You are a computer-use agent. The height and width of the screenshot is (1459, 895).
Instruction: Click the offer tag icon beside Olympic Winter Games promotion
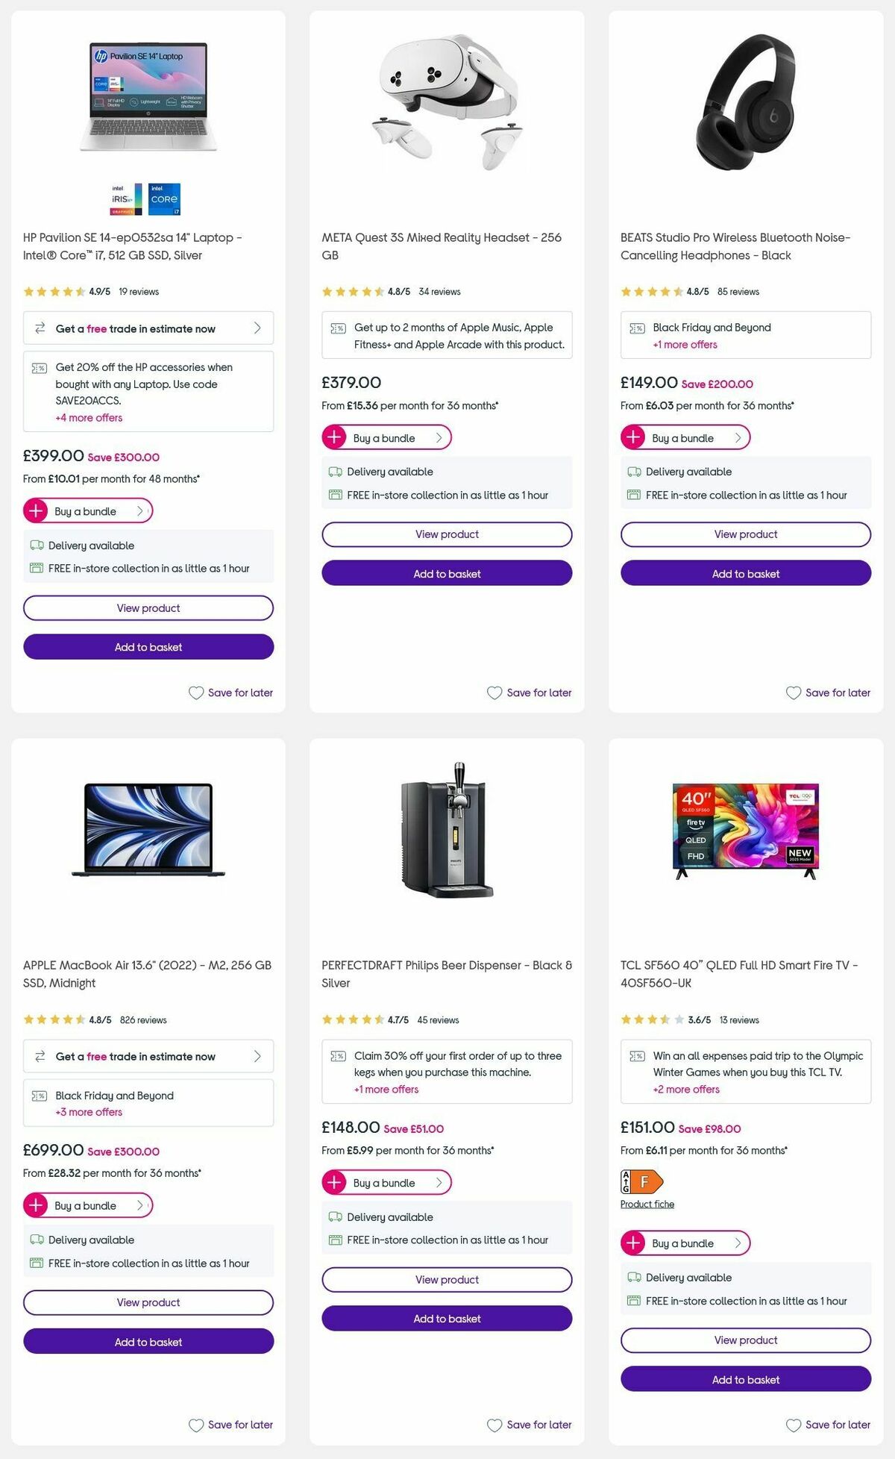coord(638,1055)
